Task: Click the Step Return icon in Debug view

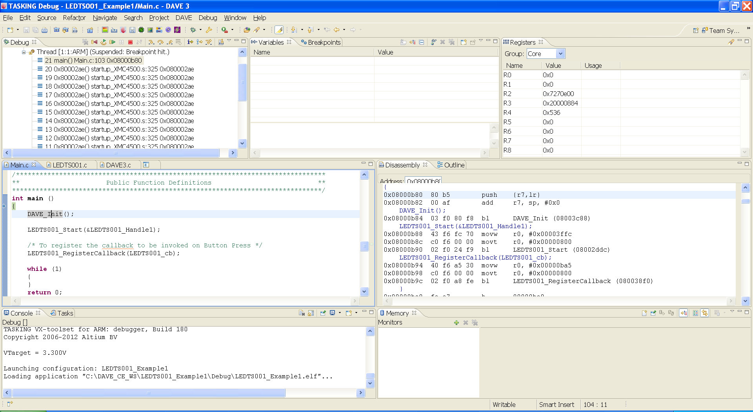Action: point(169,42)
